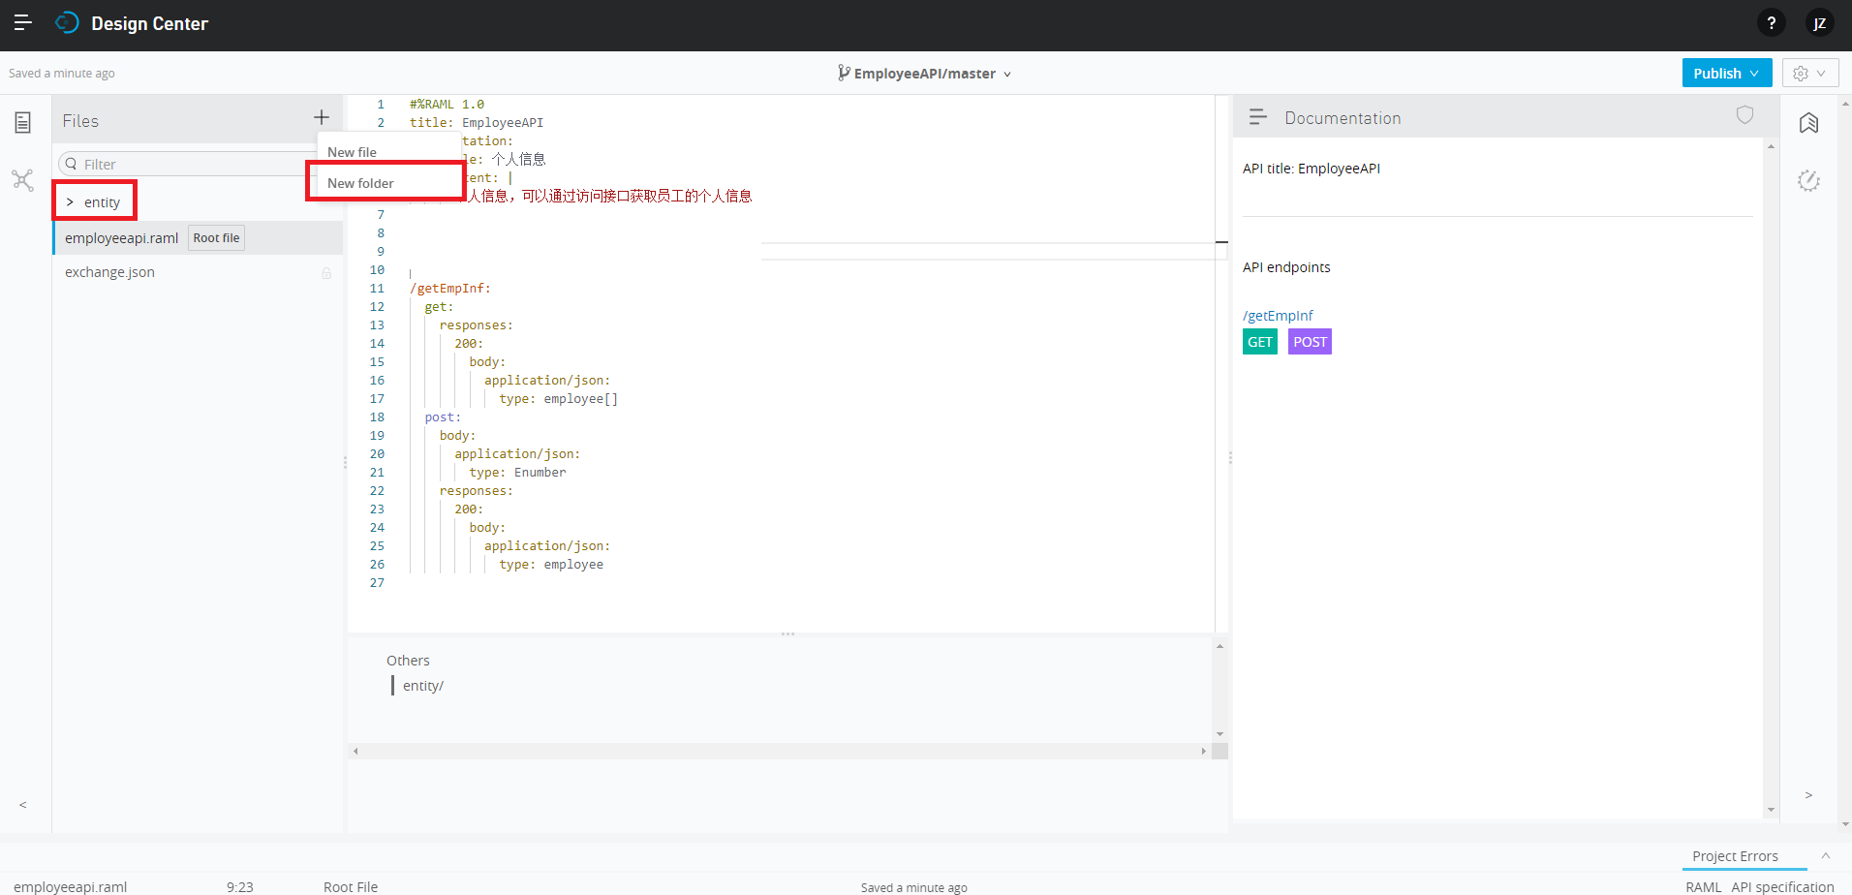
Task: Choose New folder from the context menu
Action: click(x=362, y=183)
